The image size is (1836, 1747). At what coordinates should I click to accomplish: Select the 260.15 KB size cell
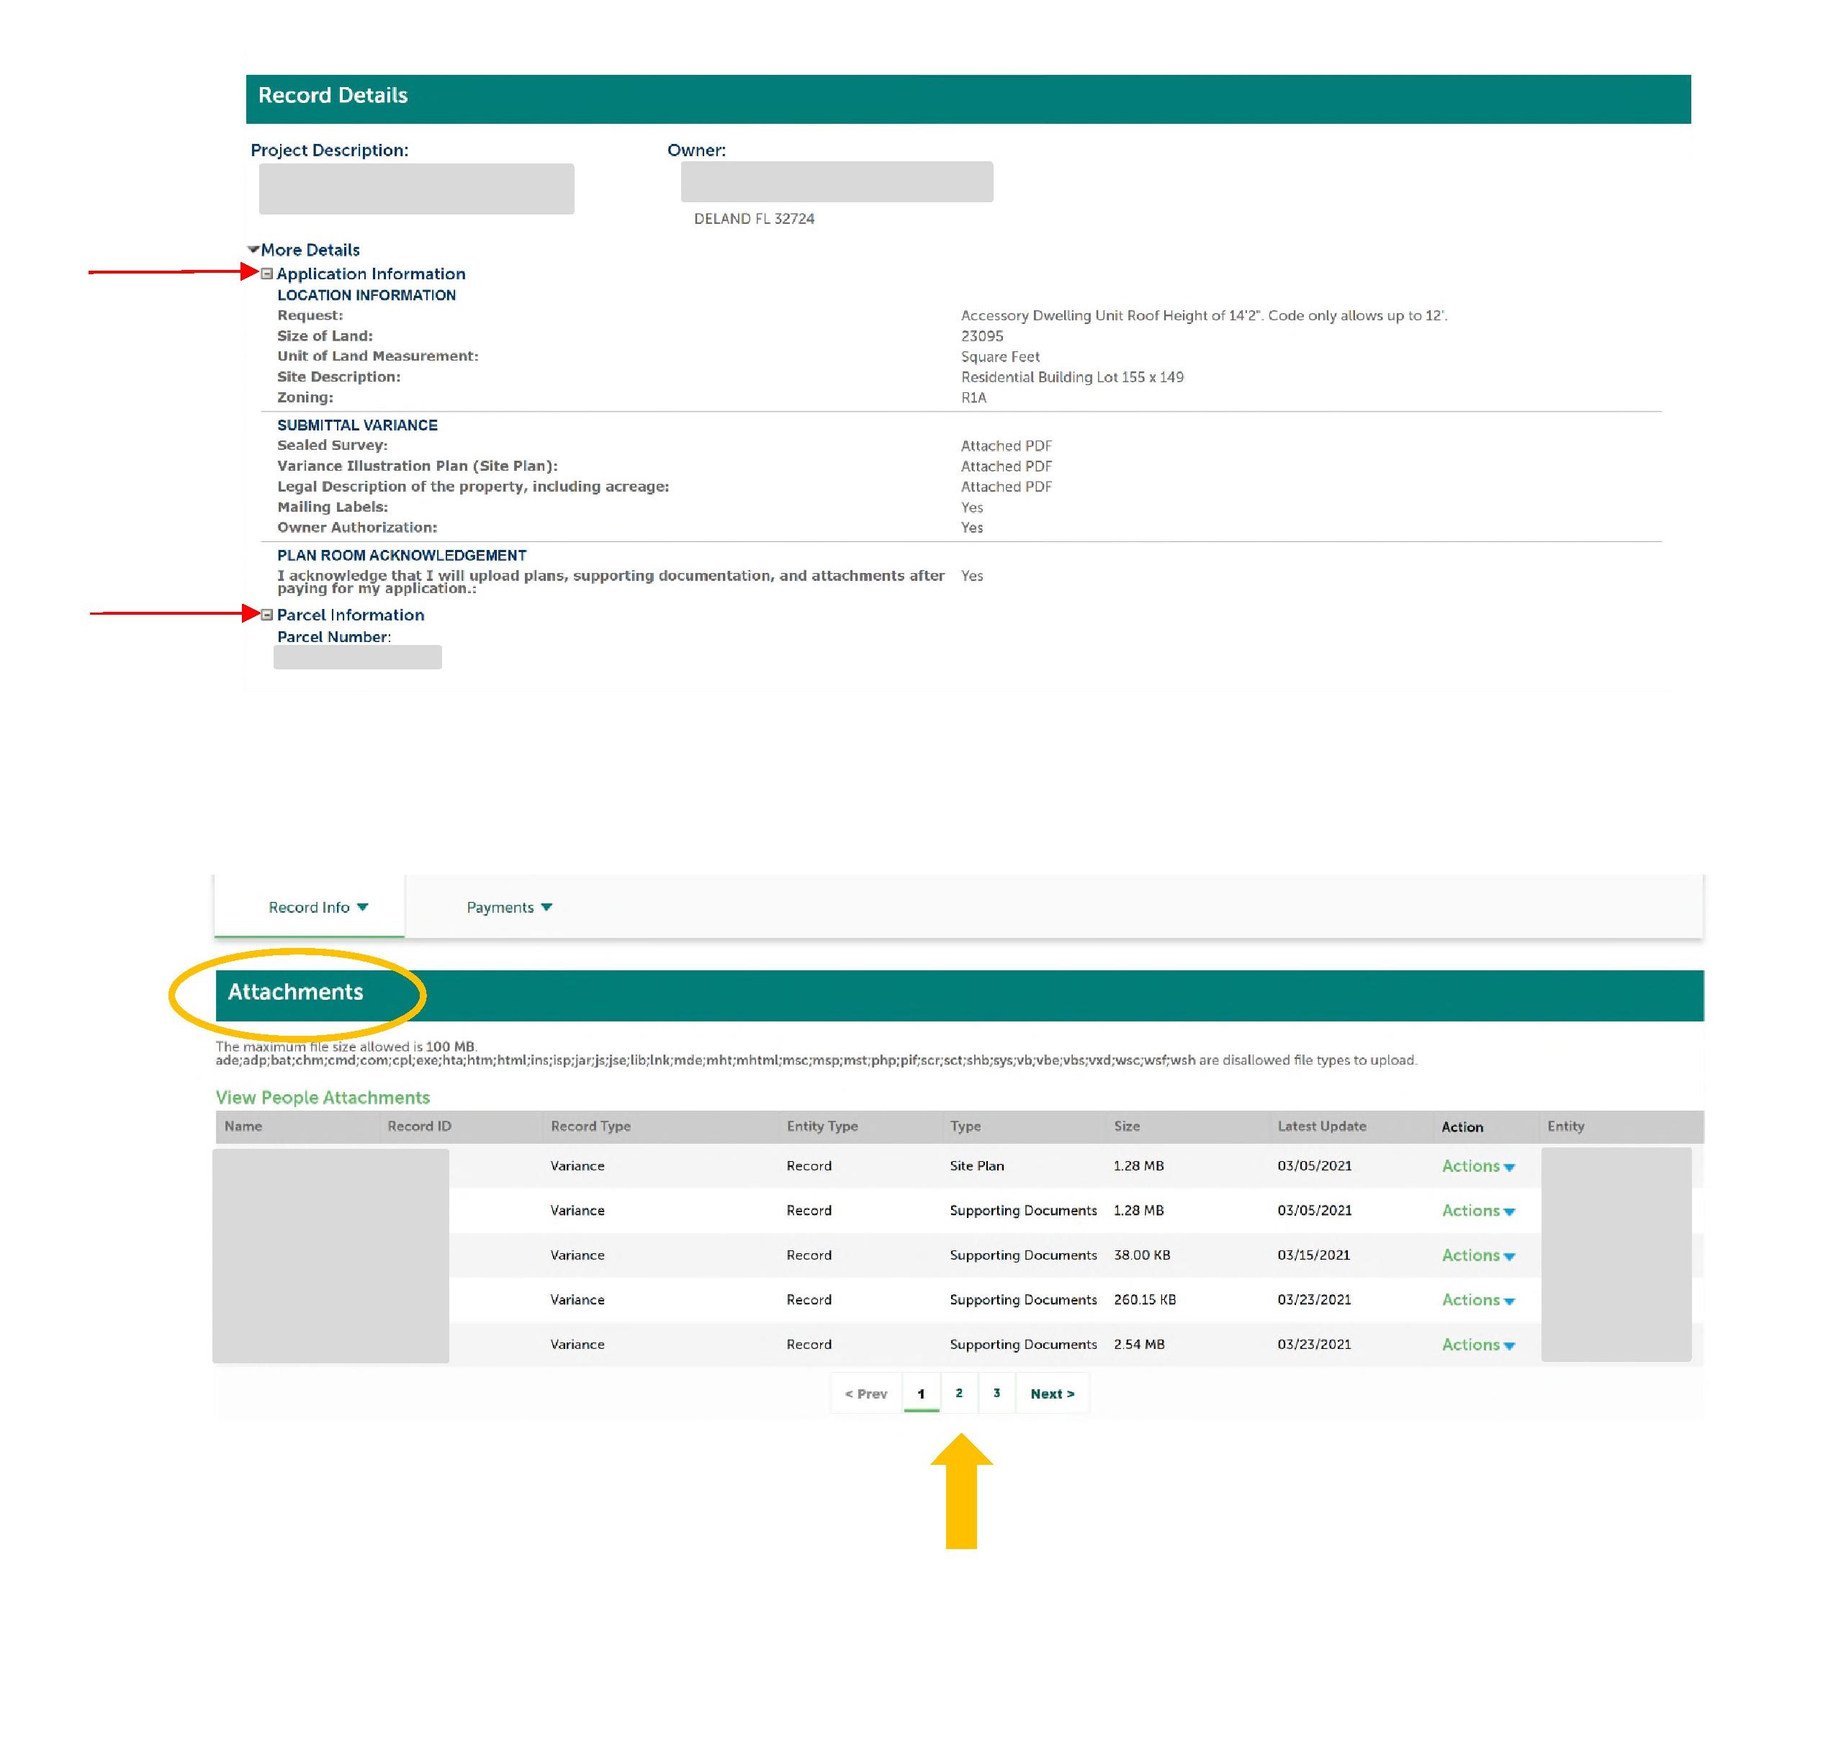[x=1144, y=1300]
